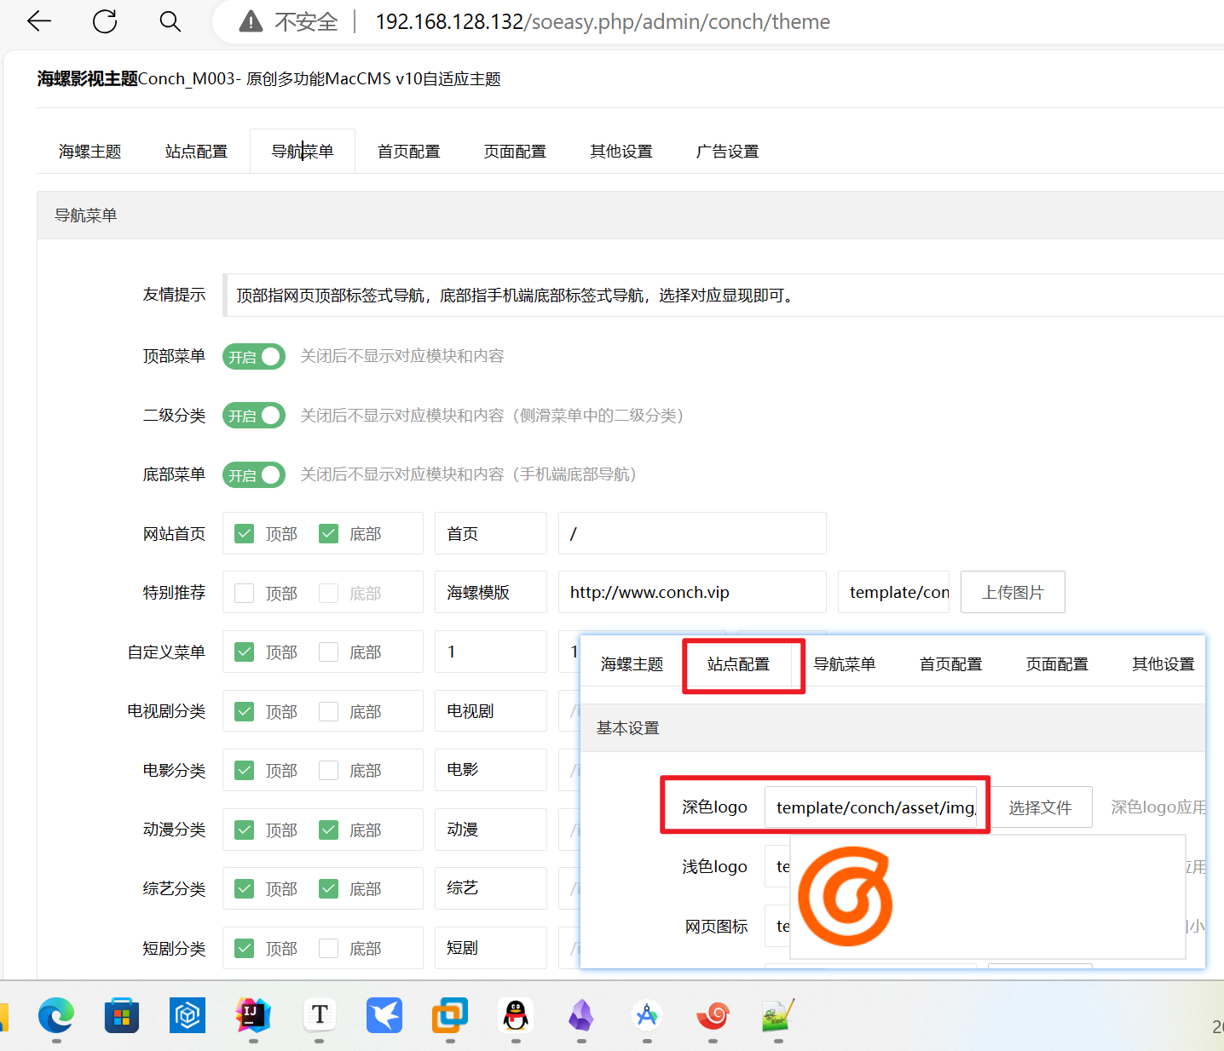Click the 综艺 name field
This screenshot has width=1224, height=1051.
coord(491,887)
